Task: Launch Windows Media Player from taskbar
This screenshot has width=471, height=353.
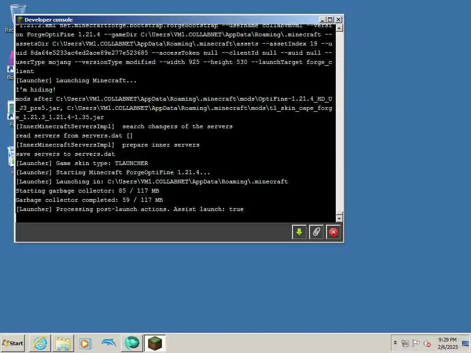Action: click(x=85, y=343)
